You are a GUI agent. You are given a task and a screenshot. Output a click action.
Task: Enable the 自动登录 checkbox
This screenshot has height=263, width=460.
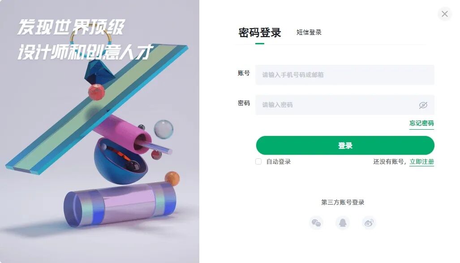pos(258,161)
